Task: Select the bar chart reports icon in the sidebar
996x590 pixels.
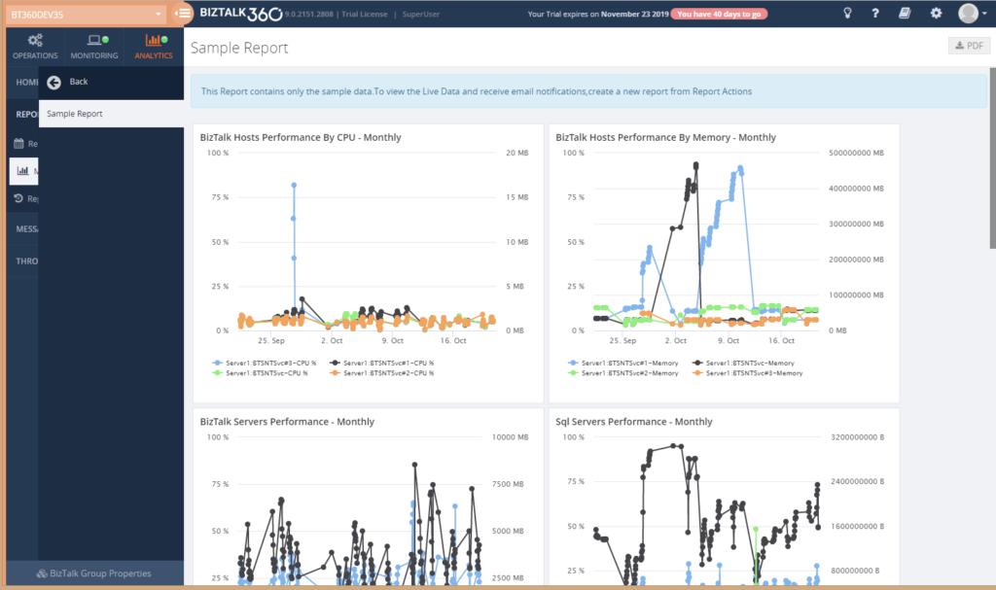Action: coord(21,171)
